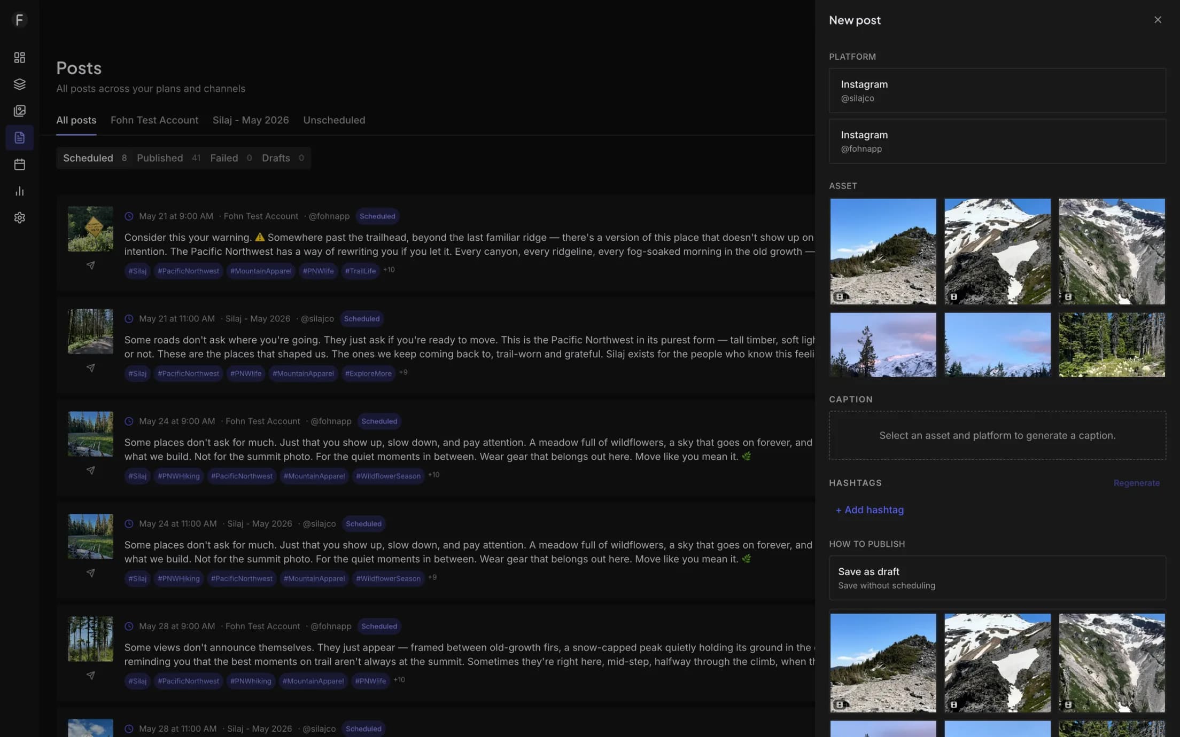Screen dimensions: 1180x737
Task: Click send icon under May 28 9:00 AM post
Action: pyautogui.click(x=91, y=676)
